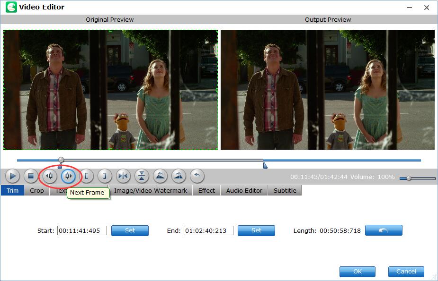Mark trim end with right bracket icon
The height and width of the screenshot is (281, 438).
coord(105,176)
